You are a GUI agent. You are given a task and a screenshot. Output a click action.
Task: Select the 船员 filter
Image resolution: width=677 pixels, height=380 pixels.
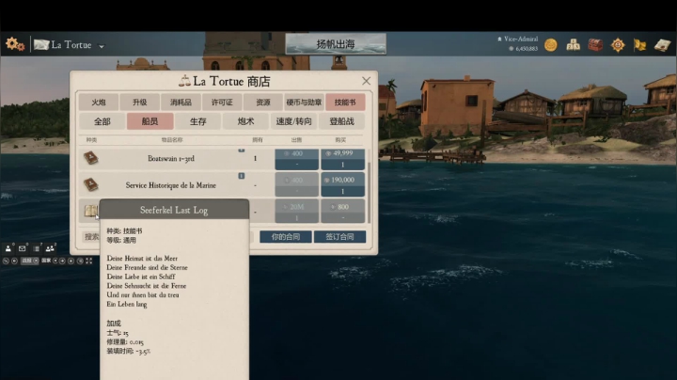tap(150, 121)
